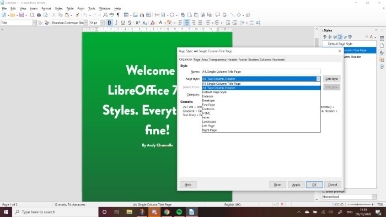
Task: Show Paragraph Styles in Styles panel
Action: (x=325, y=37)
